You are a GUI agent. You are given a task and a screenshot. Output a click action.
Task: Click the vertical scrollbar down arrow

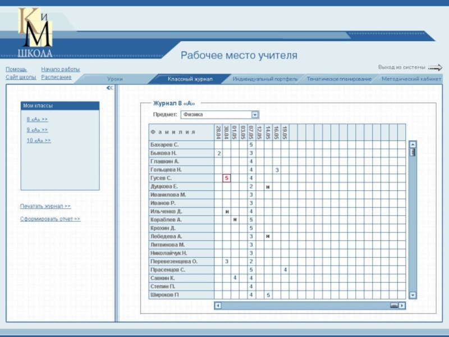point(413,295)
